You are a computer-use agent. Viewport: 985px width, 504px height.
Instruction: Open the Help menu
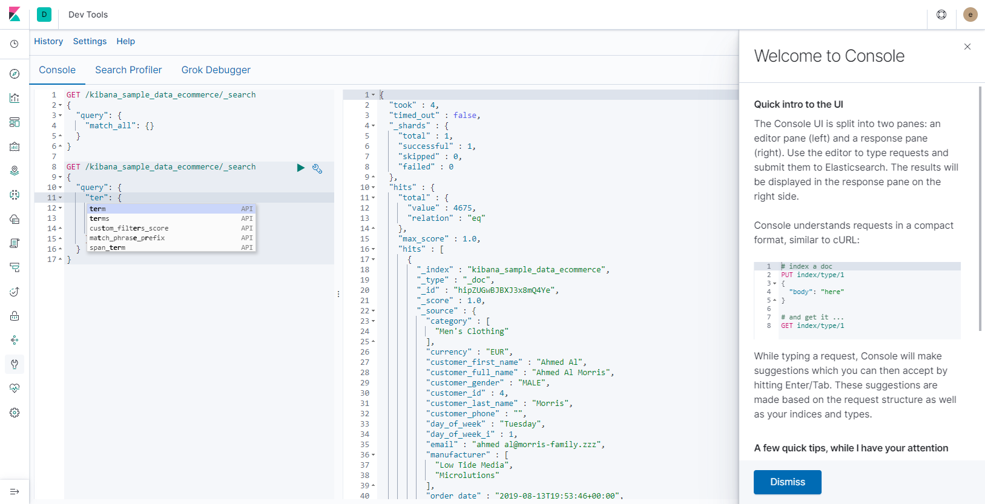[126, 41]
